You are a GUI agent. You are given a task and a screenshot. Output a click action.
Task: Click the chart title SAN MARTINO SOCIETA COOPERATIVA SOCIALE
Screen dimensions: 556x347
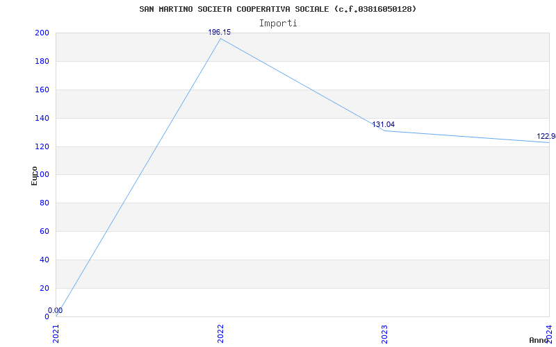pos(277,9)
